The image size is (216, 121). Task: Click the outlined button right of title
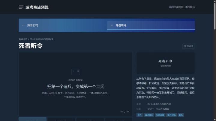188,46
